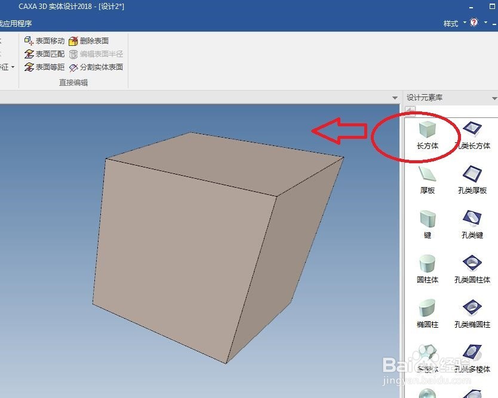Screen dimensions: 498x398
Task: Open the document tab list arrow
Action: tap(395, 98)
